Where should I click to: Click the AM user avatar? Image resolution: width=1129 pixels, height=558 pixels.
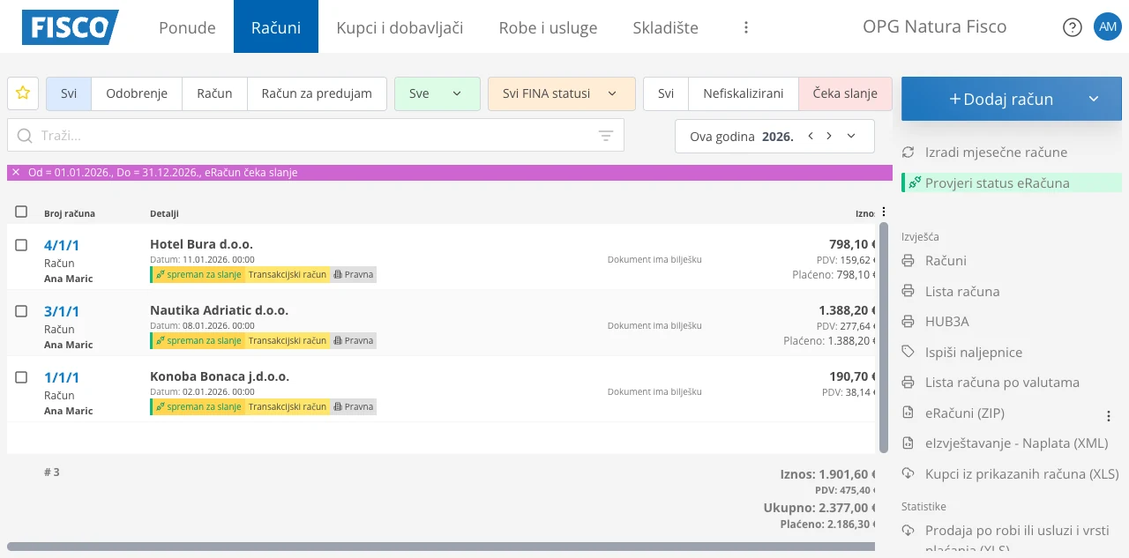tap(1107, 26)
